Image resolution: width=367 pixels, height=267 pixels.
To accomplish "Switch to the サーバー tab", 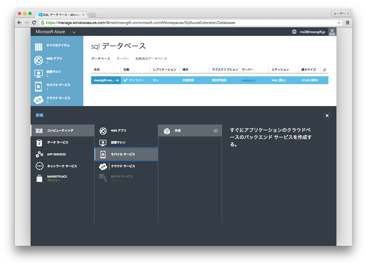I will point(123,59).
